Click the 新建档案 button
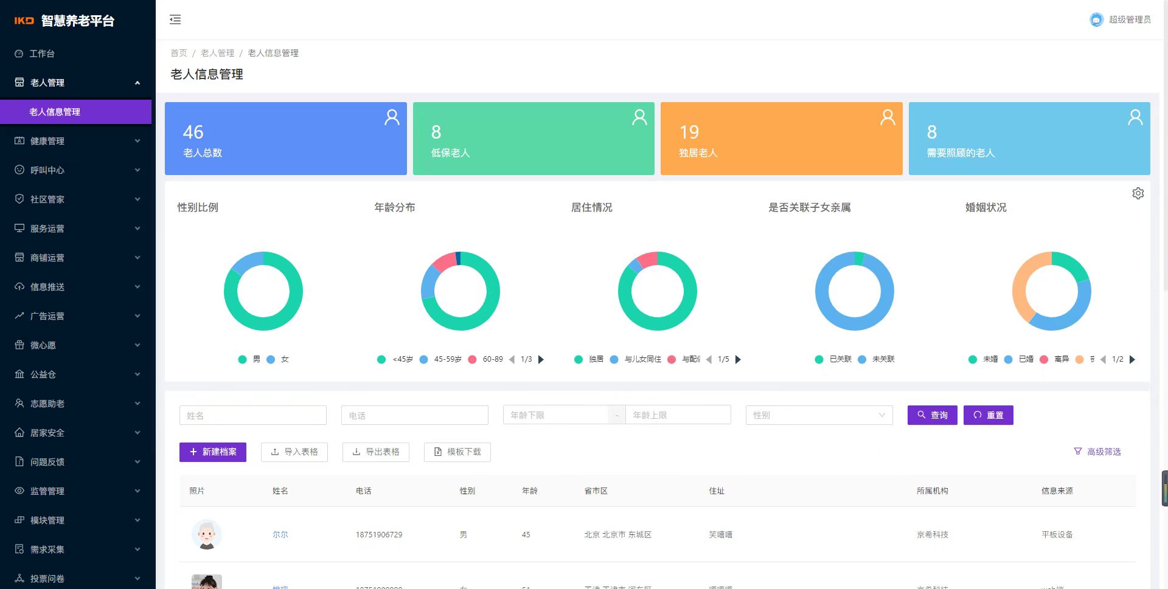Image resolution: width=1168 pixels, height=589 pixels. pos(213,452)
